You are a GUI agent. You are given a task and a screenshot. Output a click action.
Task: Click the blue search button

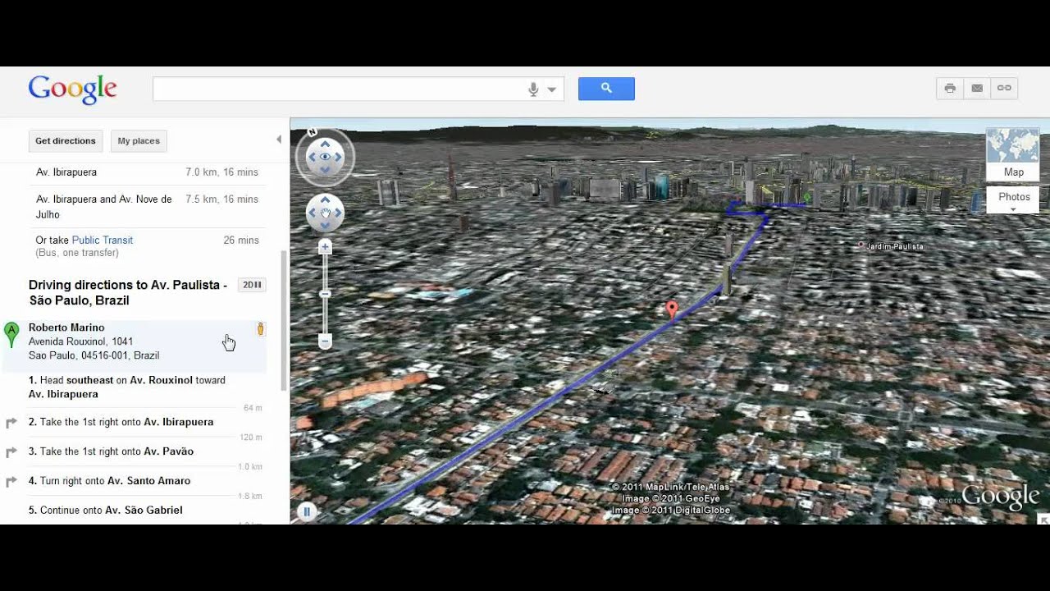click(606, 89)
